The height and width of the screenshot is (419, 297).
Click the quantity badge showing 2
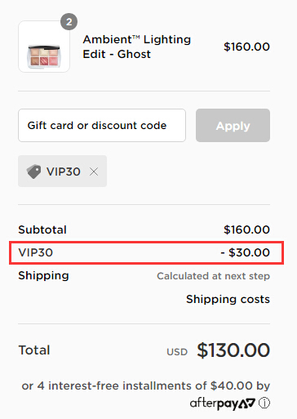pos(69,22)
